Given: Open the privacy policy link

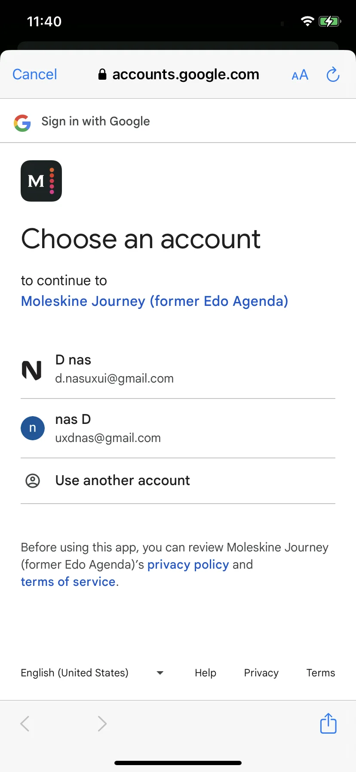Looking at the screenshot, I should 188,564.
